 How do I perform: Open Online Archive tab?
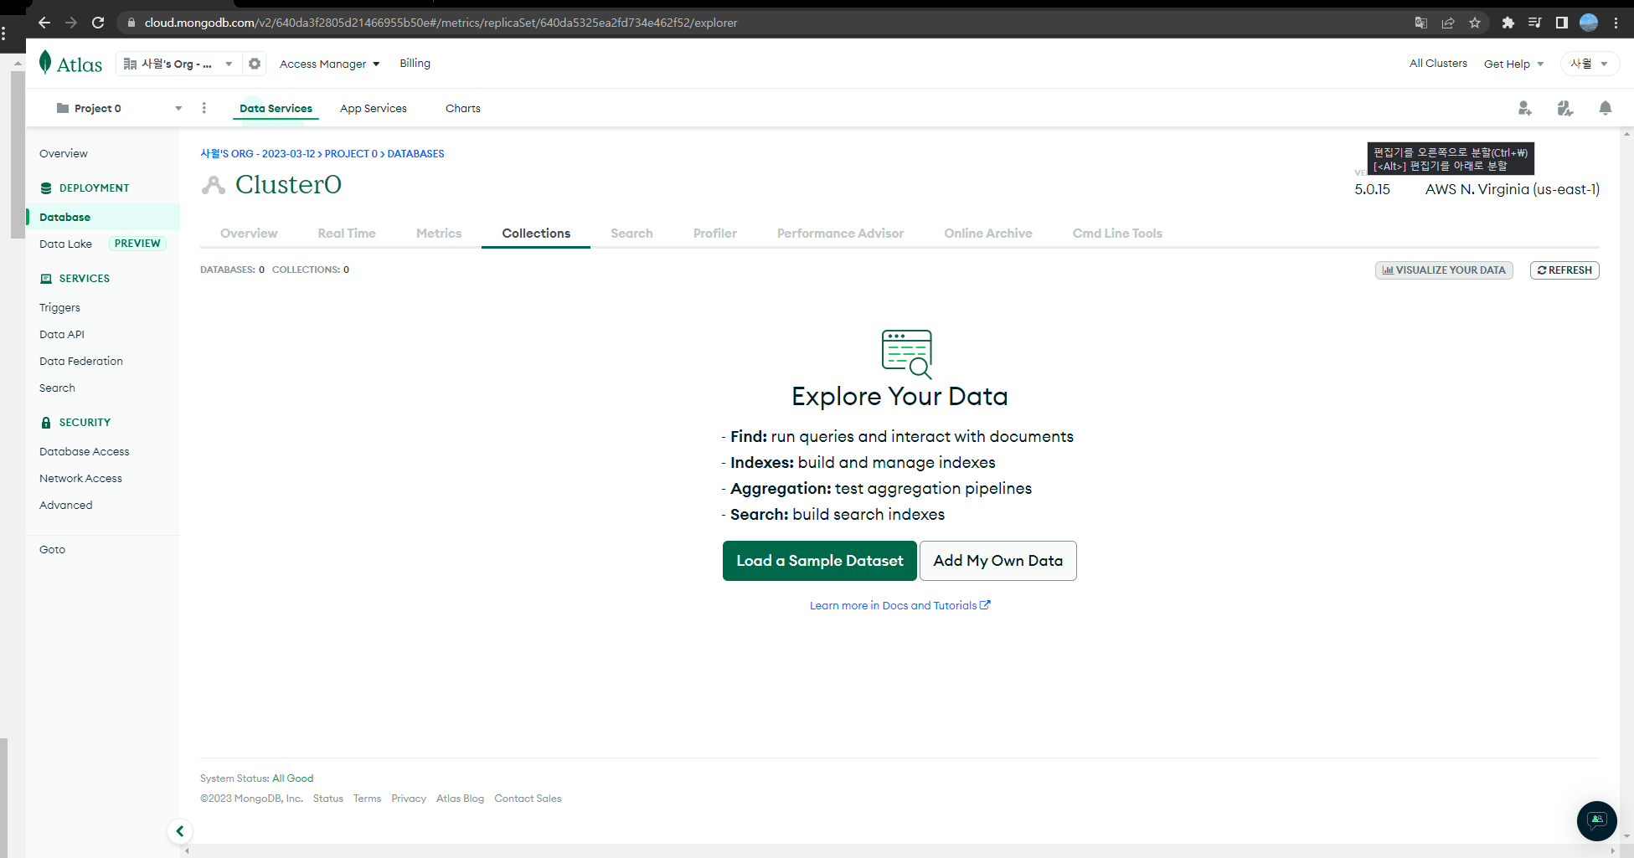pyautogui.click(x=988, y=234)
